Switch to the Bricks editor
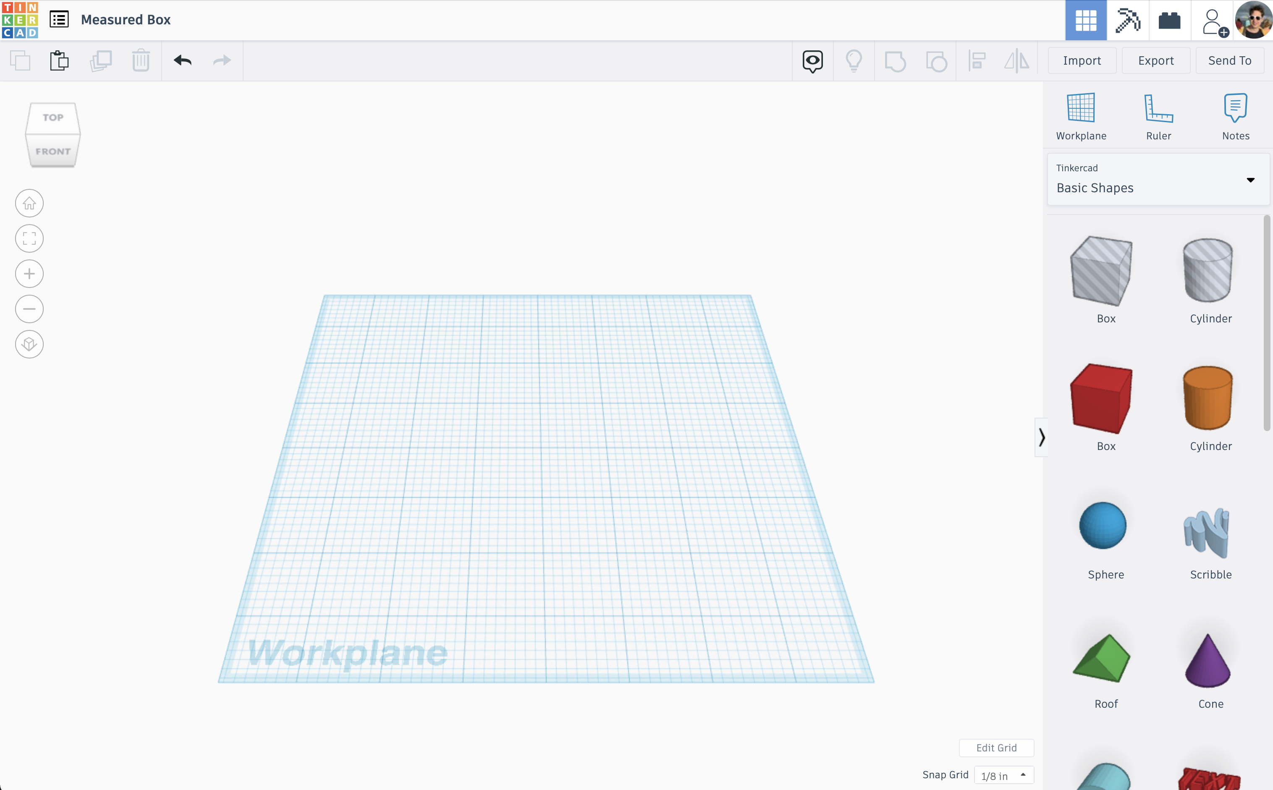This screenshot has width=1273, height=790. click(1169, 20)
